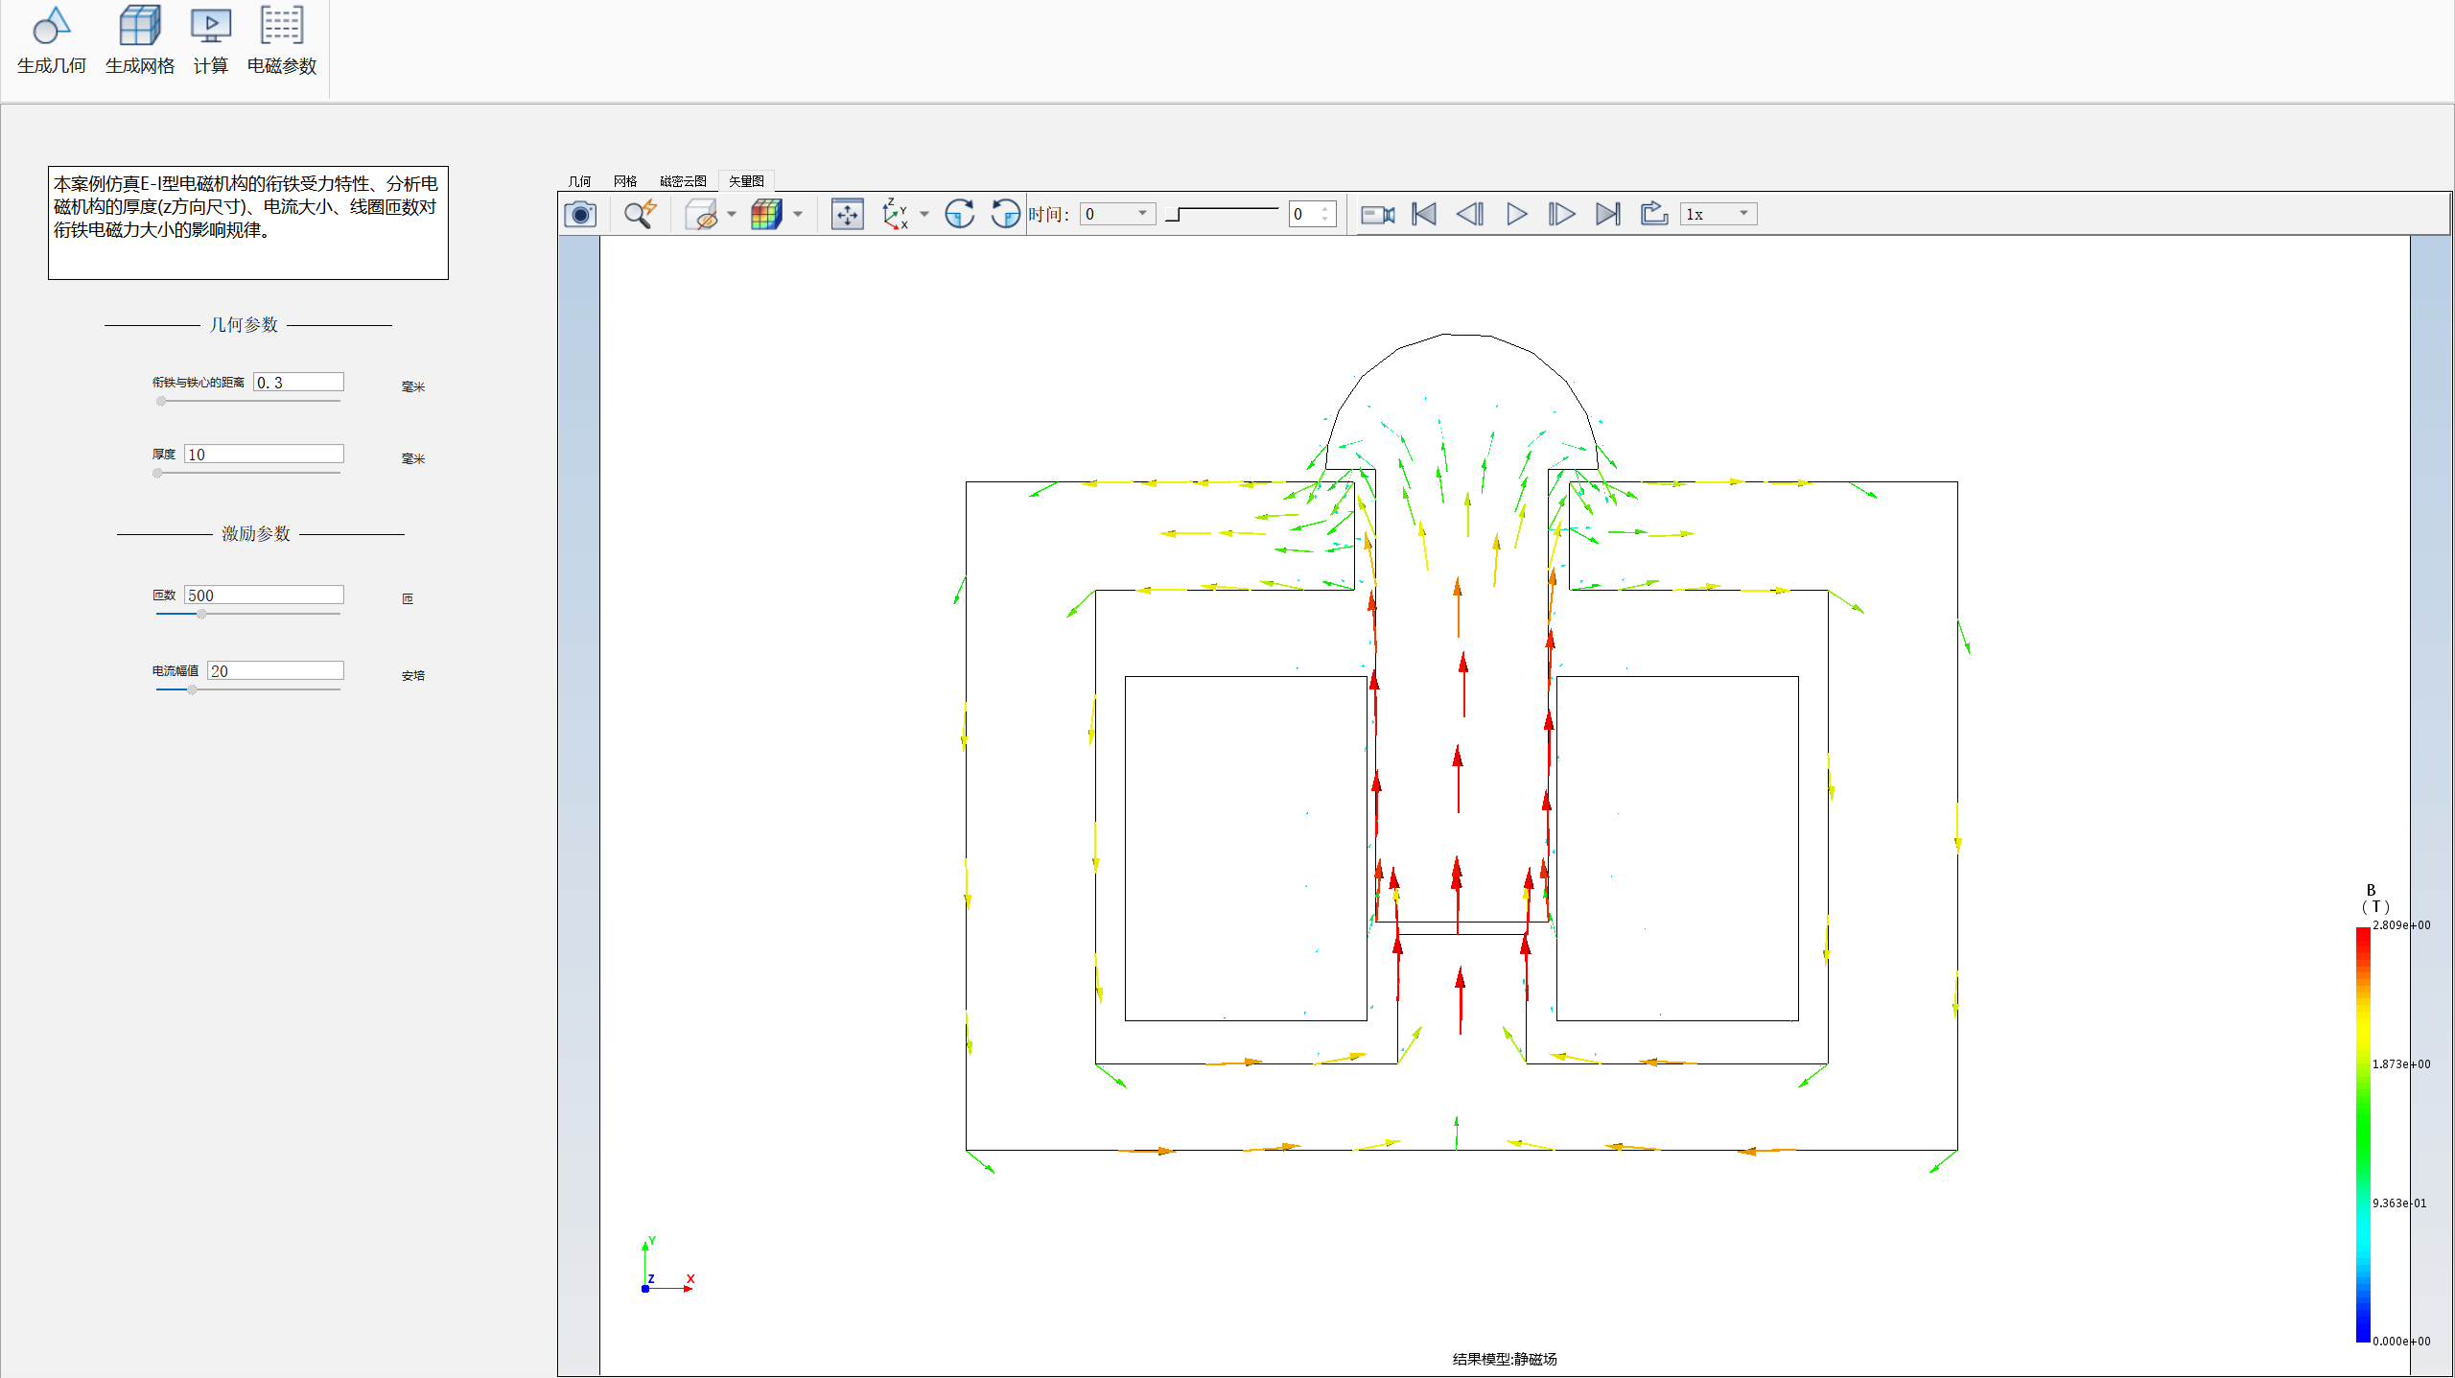Screen dimensions: 2455x1378
Task: Click legend maximum value 2.809e+00
Action: pos(2401,924)
